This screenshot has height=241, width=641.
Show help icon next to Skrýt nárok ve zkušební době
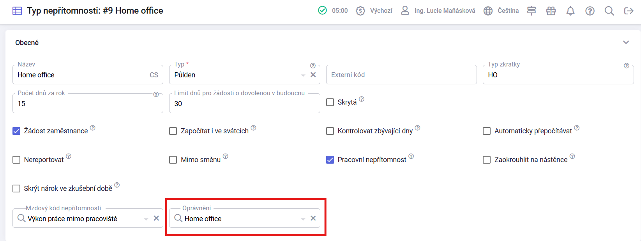coord(117,185)
